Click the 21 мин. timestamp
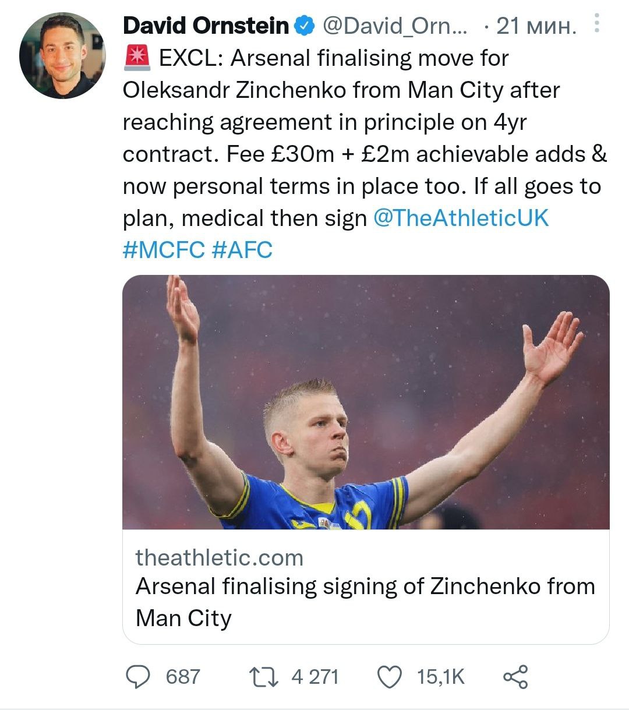The width and height of the screenshot is (629, 710). [536, 26]
